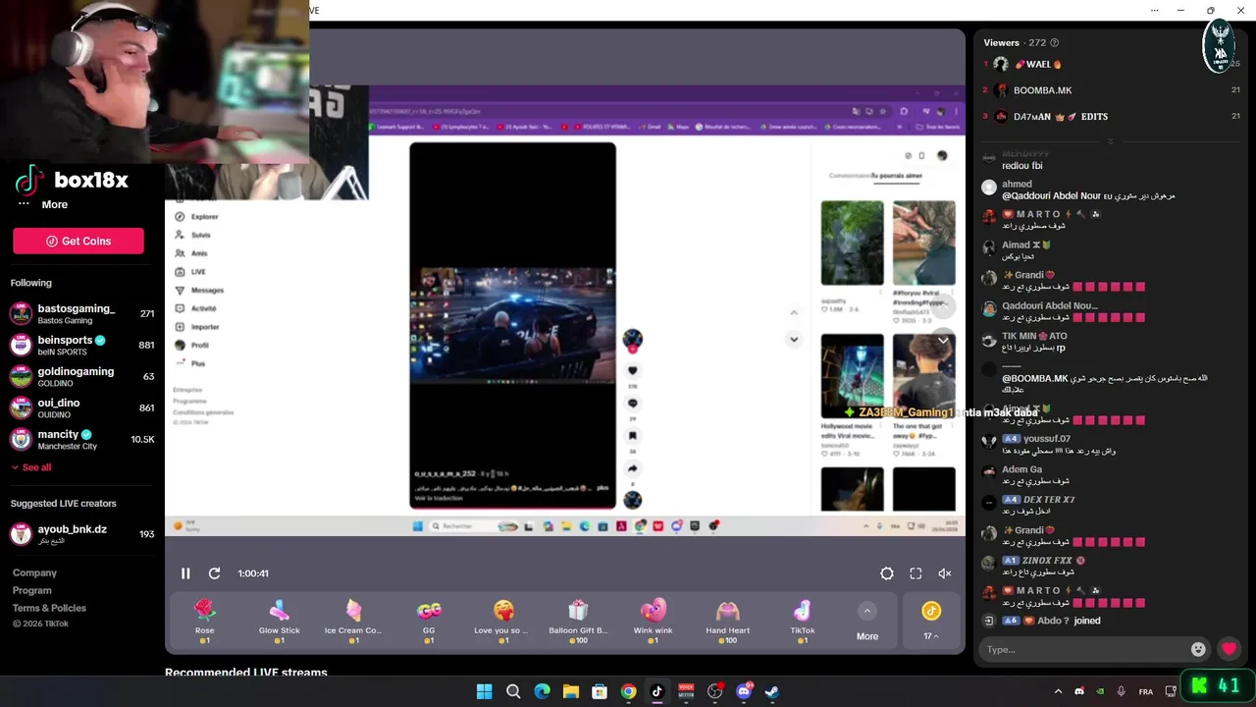Image resolution: width=1256 pixels, height=707 pixels.
Task: Pause the live stream playback
Action: point(185,573)
